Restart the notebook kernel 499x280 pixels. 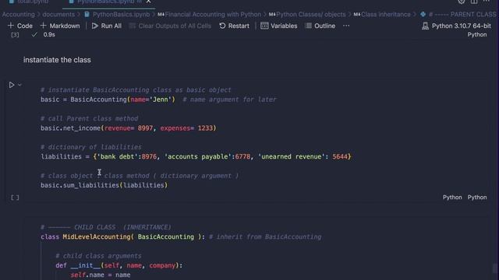tap(234, 26)
